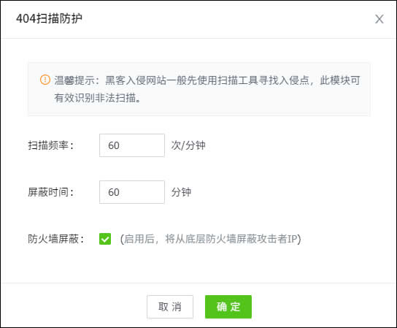397x328 pixels.
Task: Click the 启用后 firewall description text
Action: [210, 239]
